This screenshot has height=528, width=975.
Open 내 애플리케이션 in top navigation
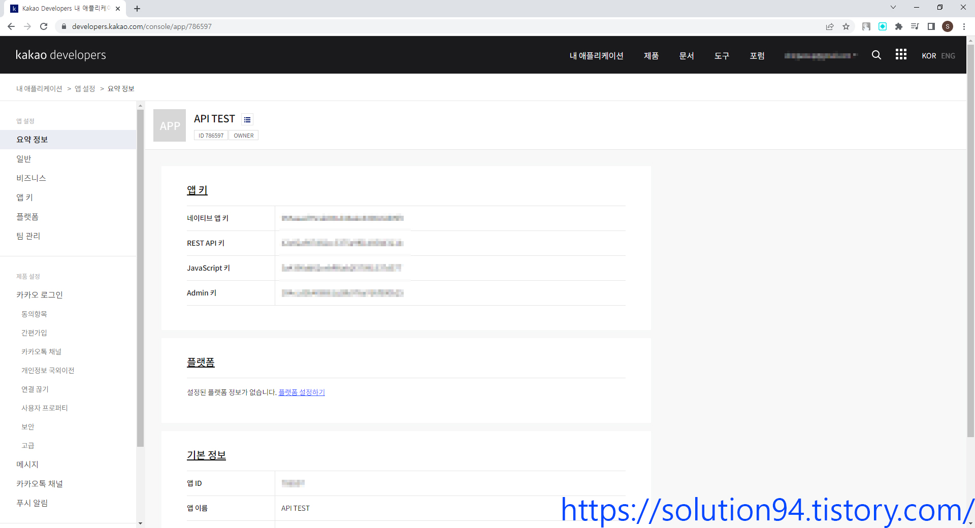click(x=597, y=56)
